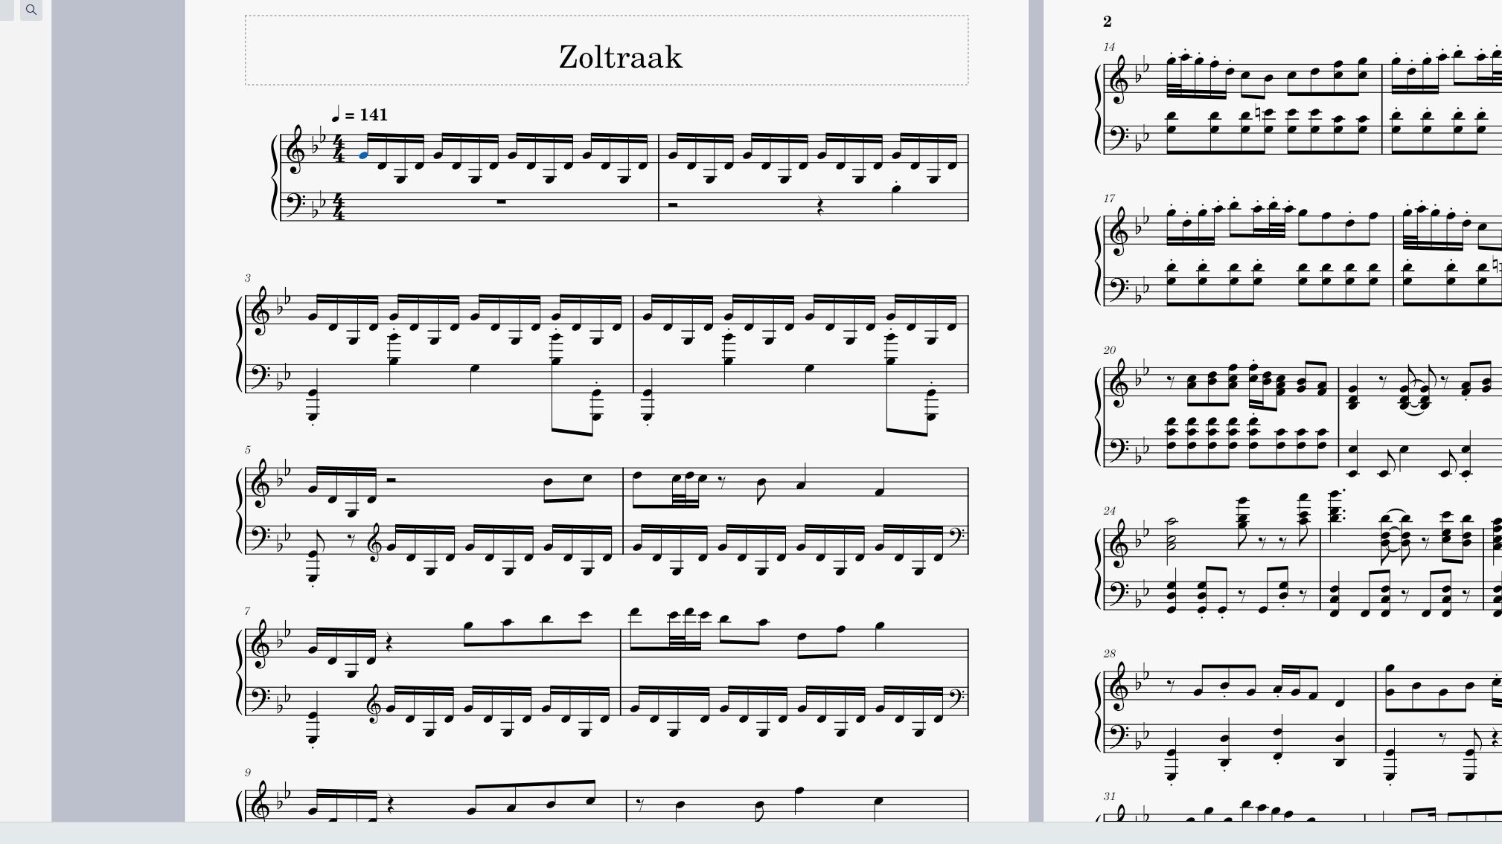Viewport: 1502px width, 844px height.
Task: Open the search magnifier icon
Action: point(31,10)
